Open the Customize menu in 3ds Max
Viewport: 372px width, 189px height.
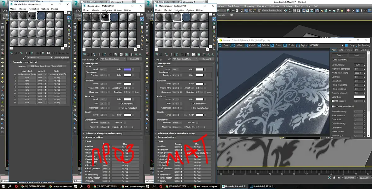[274, 6]
